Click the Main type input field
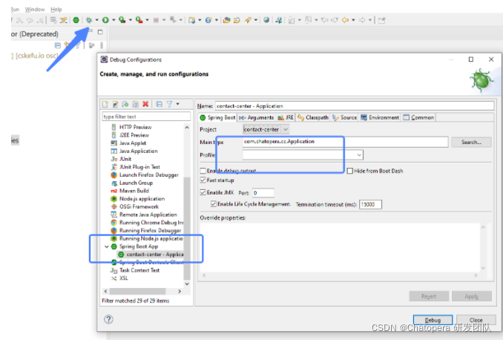Screen dimensions: 503x340 [x=345, y=142]
